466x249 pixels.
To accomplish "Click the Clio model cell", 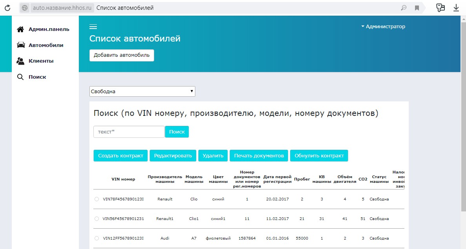I will tap(194, 199).
